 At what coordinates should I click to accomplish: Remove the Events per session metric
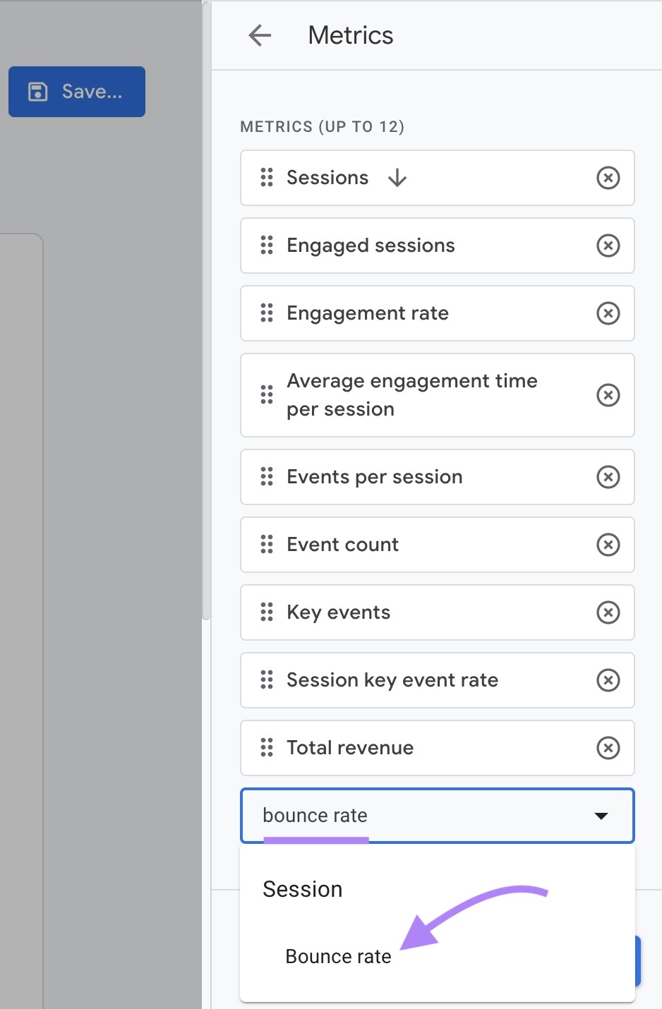click(x=608, y=477)
